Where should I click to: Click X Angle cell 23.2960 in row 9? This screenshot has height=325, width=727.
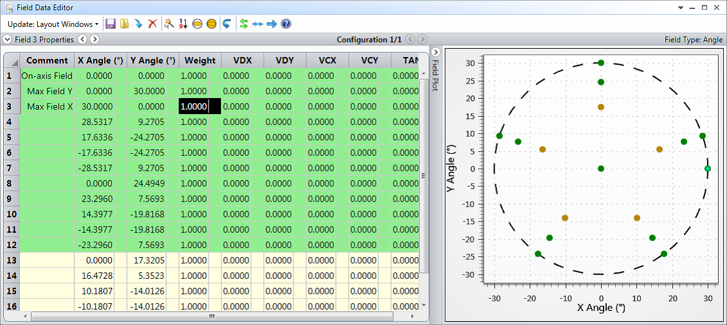[100, 199]
